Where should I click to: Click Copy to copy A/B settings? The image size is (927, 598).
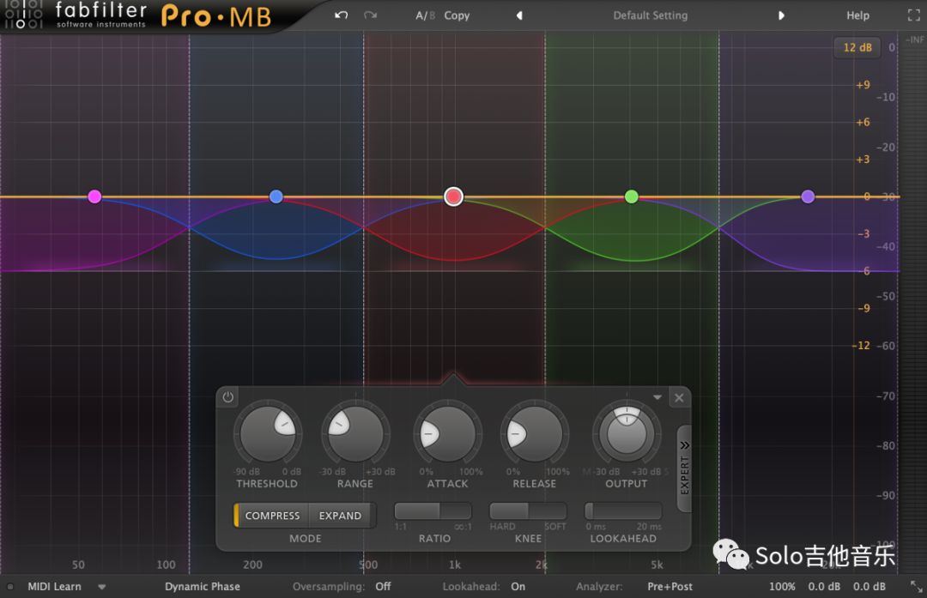point(457,15)
